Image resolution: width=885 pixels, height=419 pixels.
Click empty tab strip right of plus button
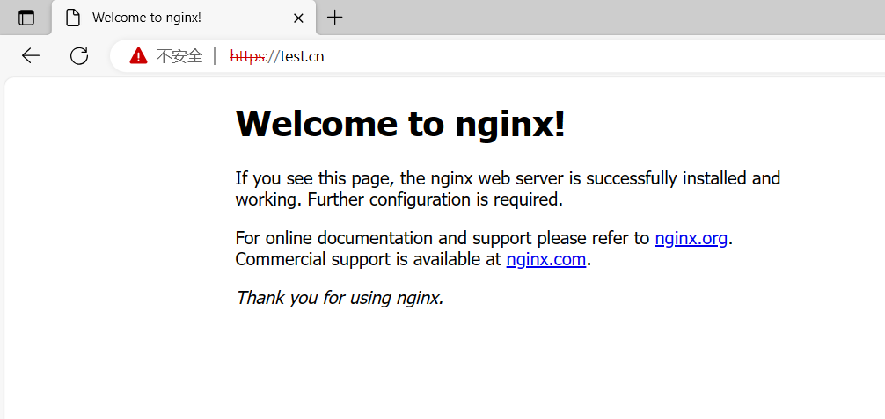616,18
